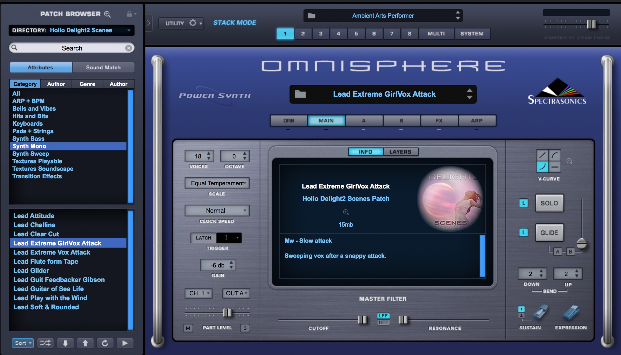The width and height of the screenshot is (621, 355).
Task: Open the CH. 1 MIDI channel dropdown
Action: pos(199,294)
